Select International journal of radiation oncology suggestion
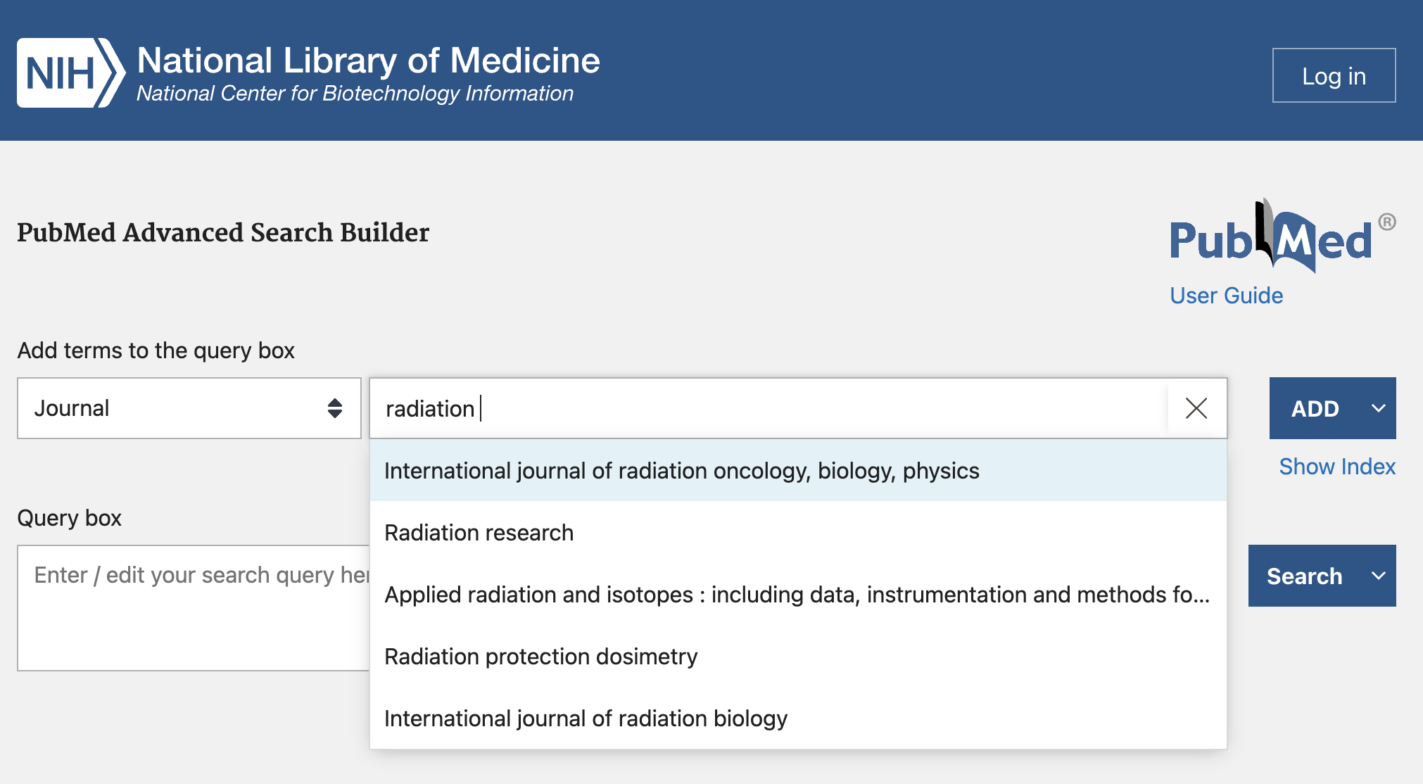 pyautogui.click(x=798, y=470)
